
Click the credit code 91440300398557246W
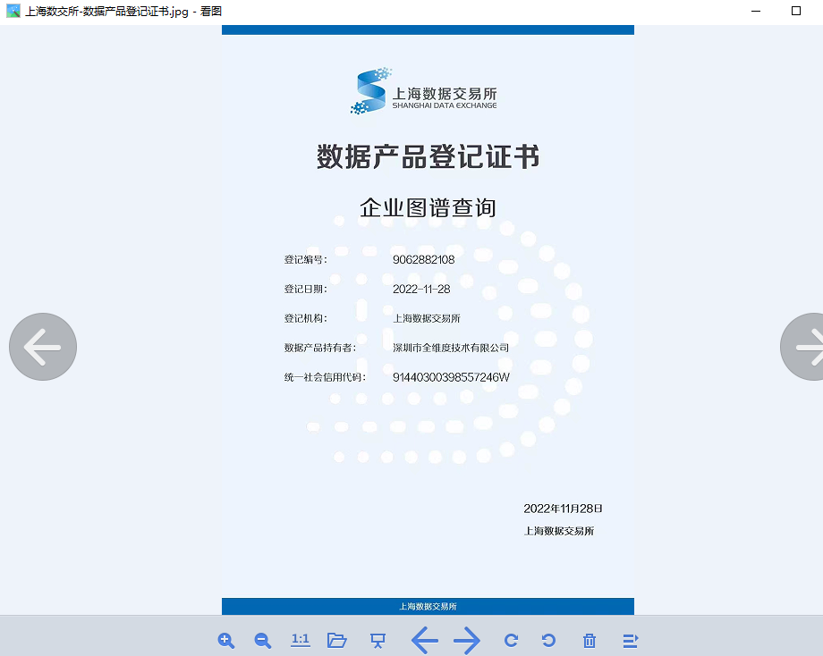(451, 377)
